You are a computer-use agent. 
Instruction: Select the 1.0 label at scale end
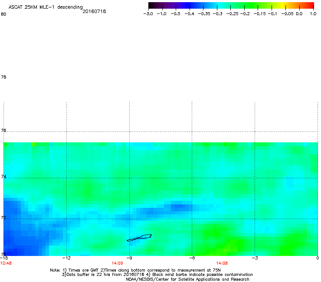(313, 14)
